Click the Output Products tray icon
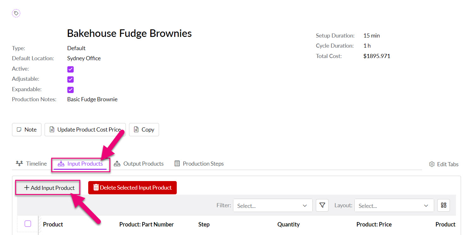 pos(117,164)
